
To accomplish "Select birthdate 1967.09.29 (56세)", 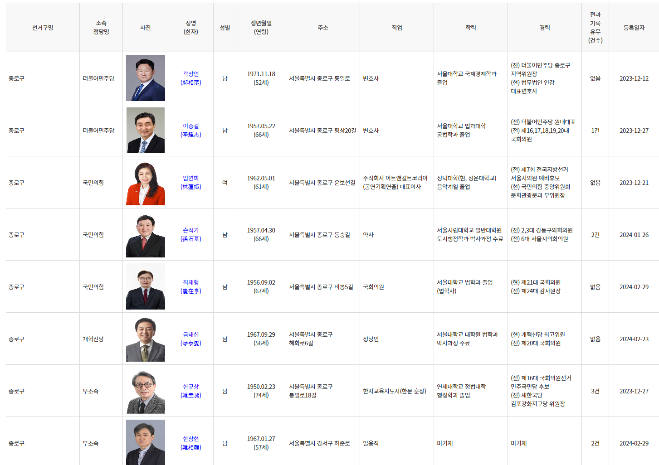I will click(261, 339).
